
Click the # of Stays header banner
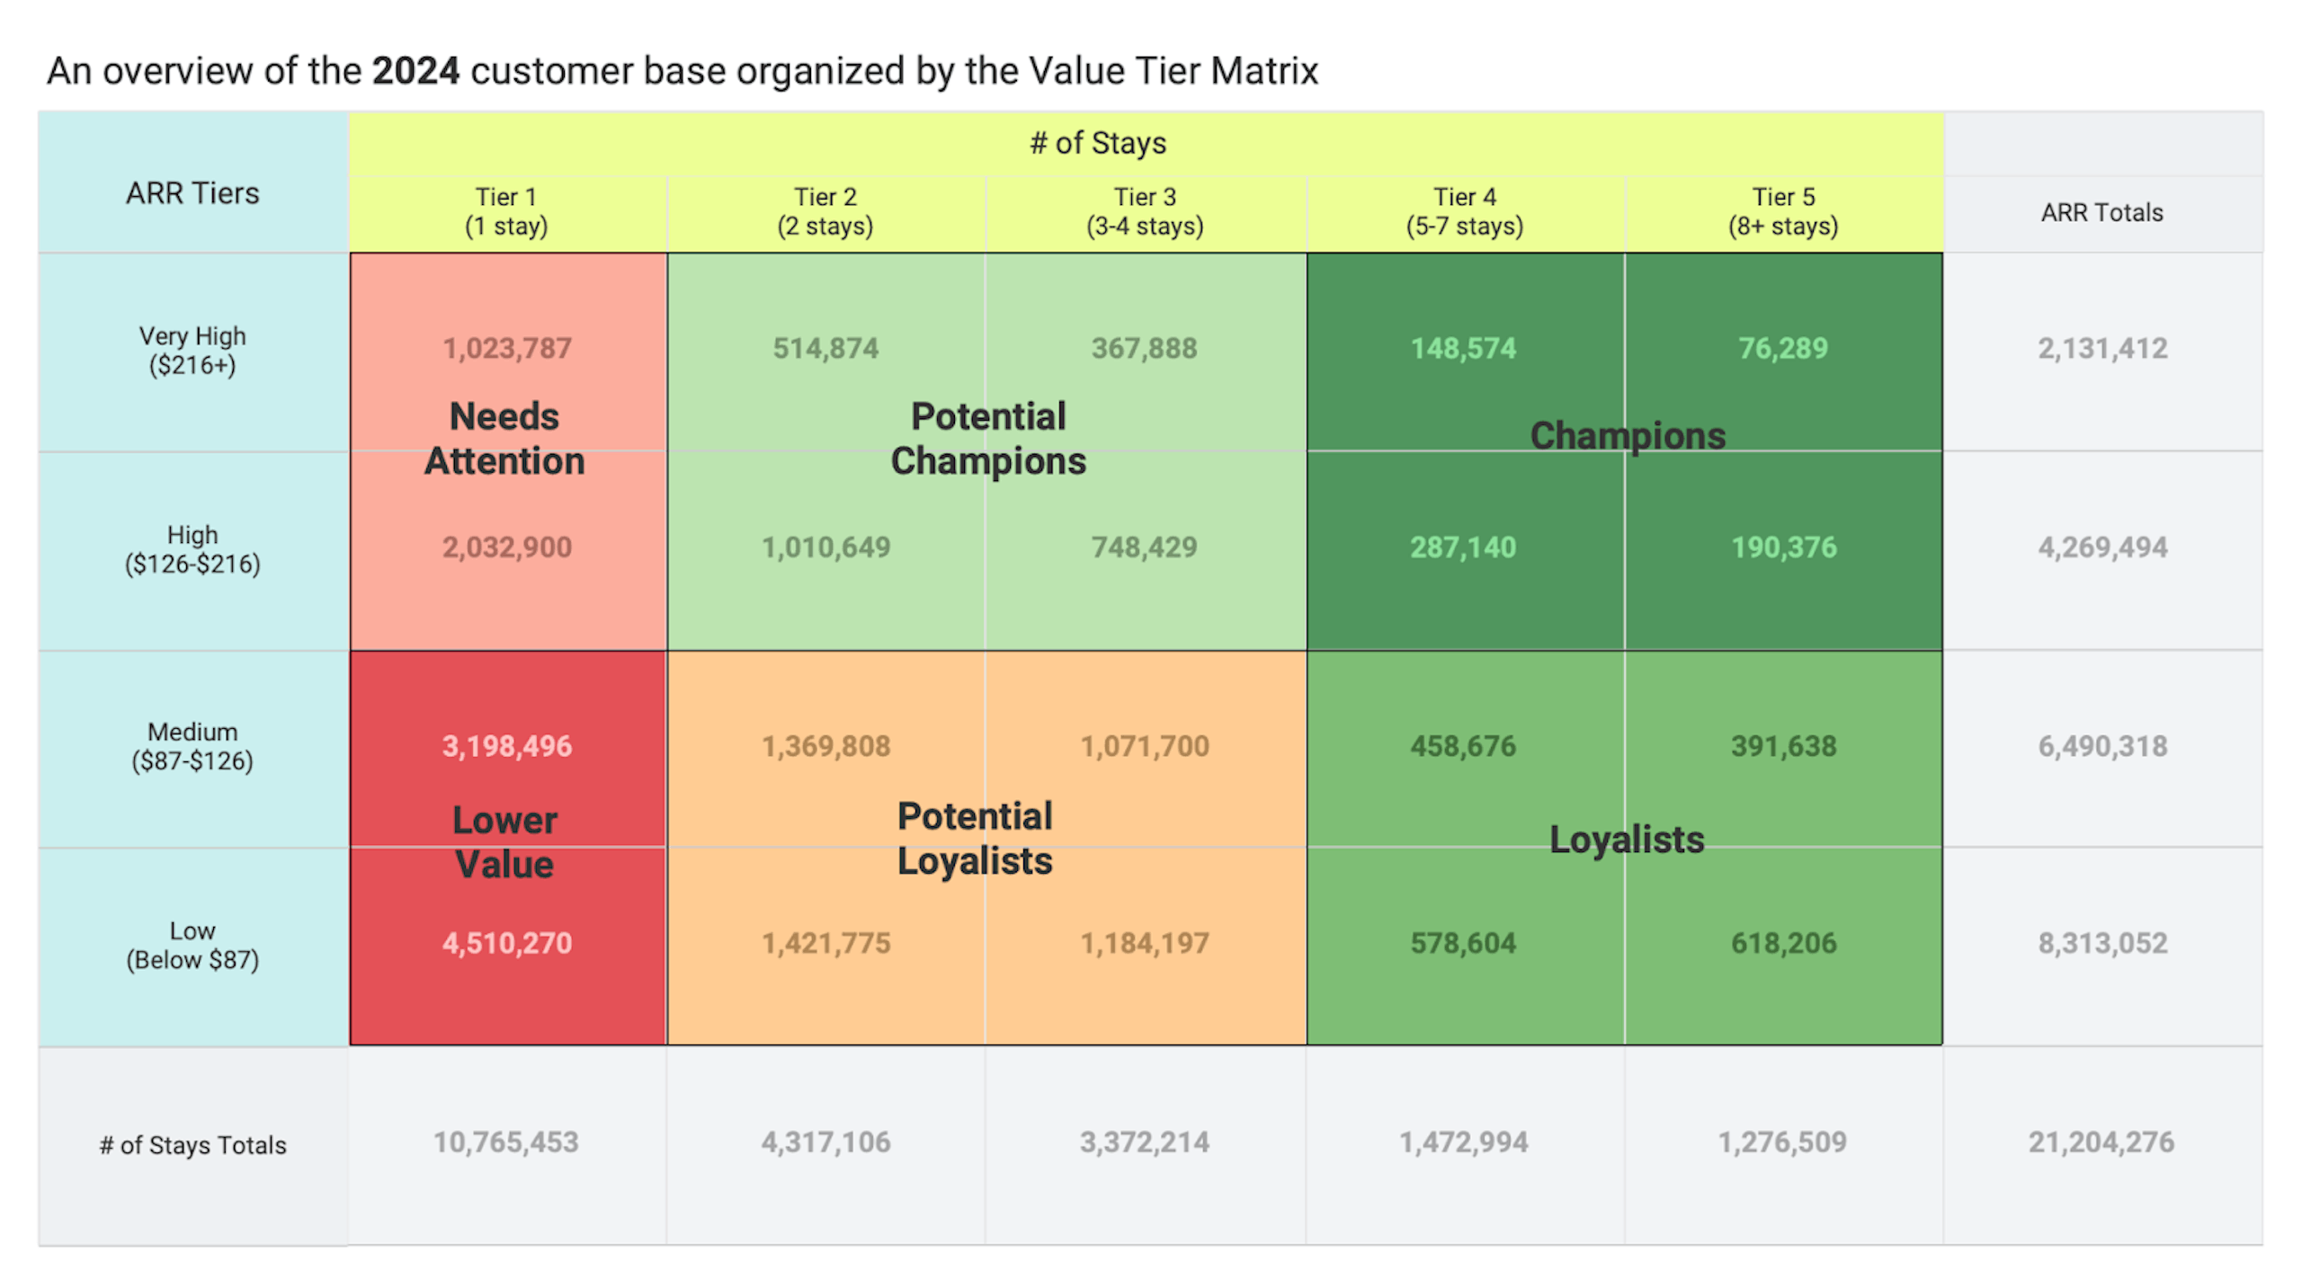(1098, 143)
